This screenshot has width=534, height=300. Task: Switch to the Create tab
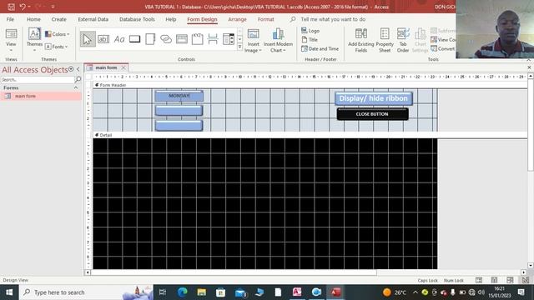[x=59, y=19]
